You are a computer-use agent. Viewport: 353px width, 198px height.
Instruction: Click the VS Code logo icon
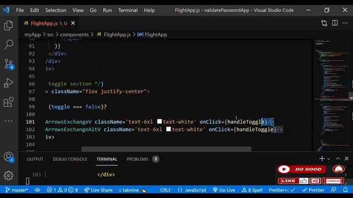click(x=6, y=10)
